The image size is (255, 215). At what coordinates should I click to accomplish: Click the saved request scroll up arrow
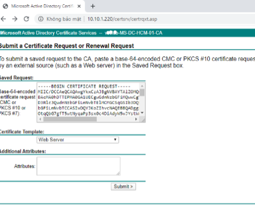[142, 86]
